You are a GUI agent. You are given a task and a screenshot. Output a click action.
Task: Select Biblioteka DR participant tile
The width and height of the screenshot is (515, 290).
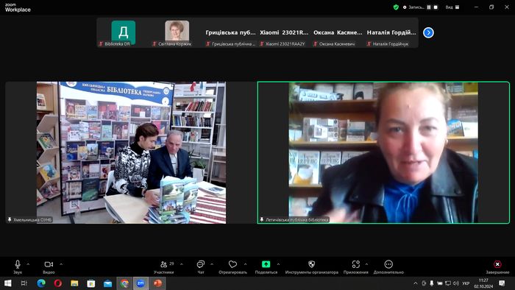pyautogui.click(x=123, y=33)
